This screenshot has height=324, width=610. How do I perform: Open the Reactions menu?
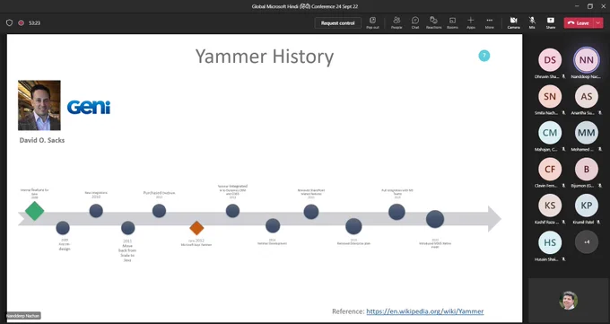433,23
